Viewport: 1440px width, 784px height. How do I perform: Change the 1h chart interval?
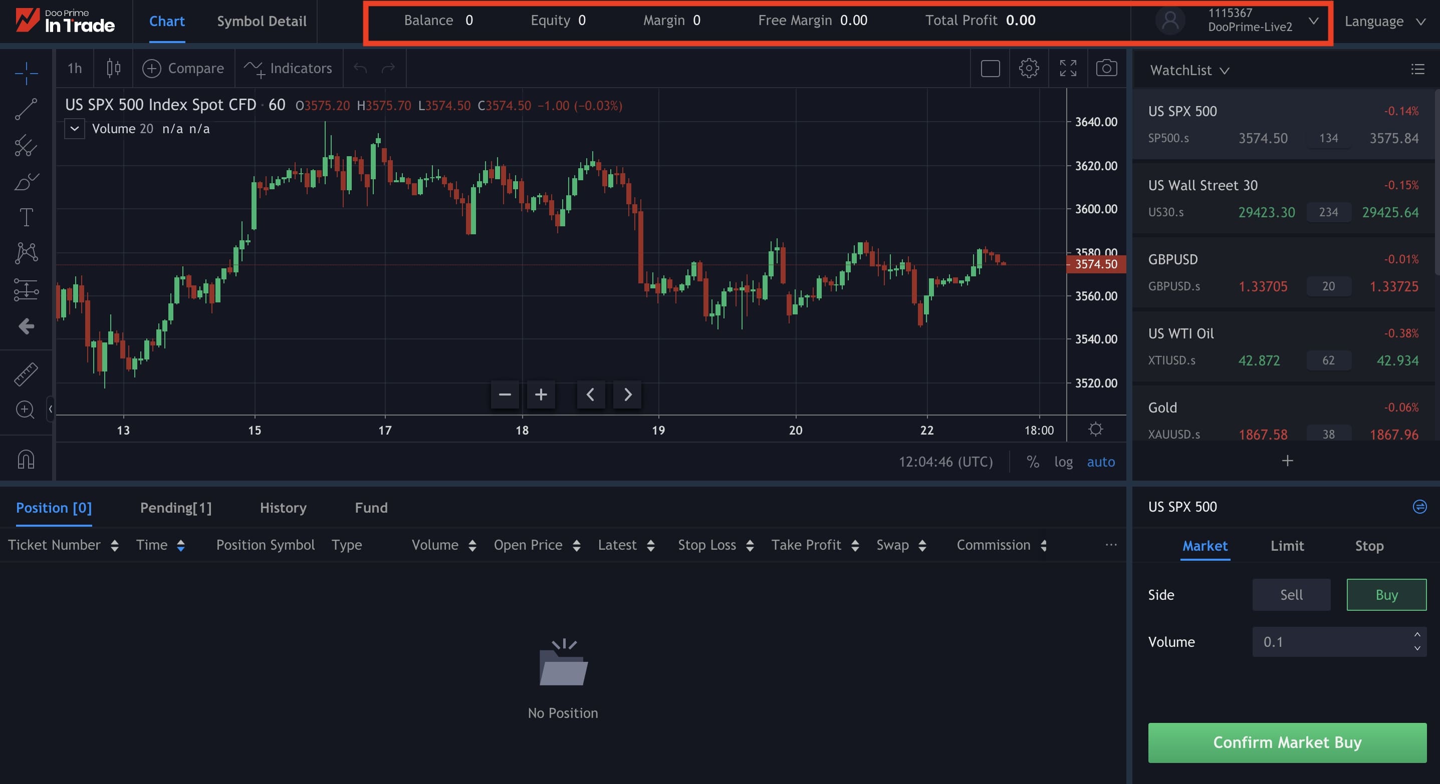75,68
